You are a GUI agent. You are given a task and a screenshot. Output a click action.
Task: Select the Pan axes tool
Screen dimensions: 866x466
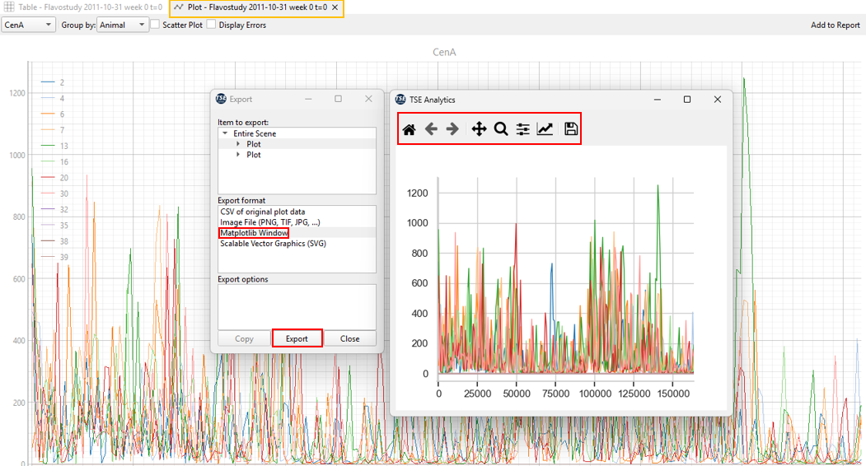coord(479,129)
